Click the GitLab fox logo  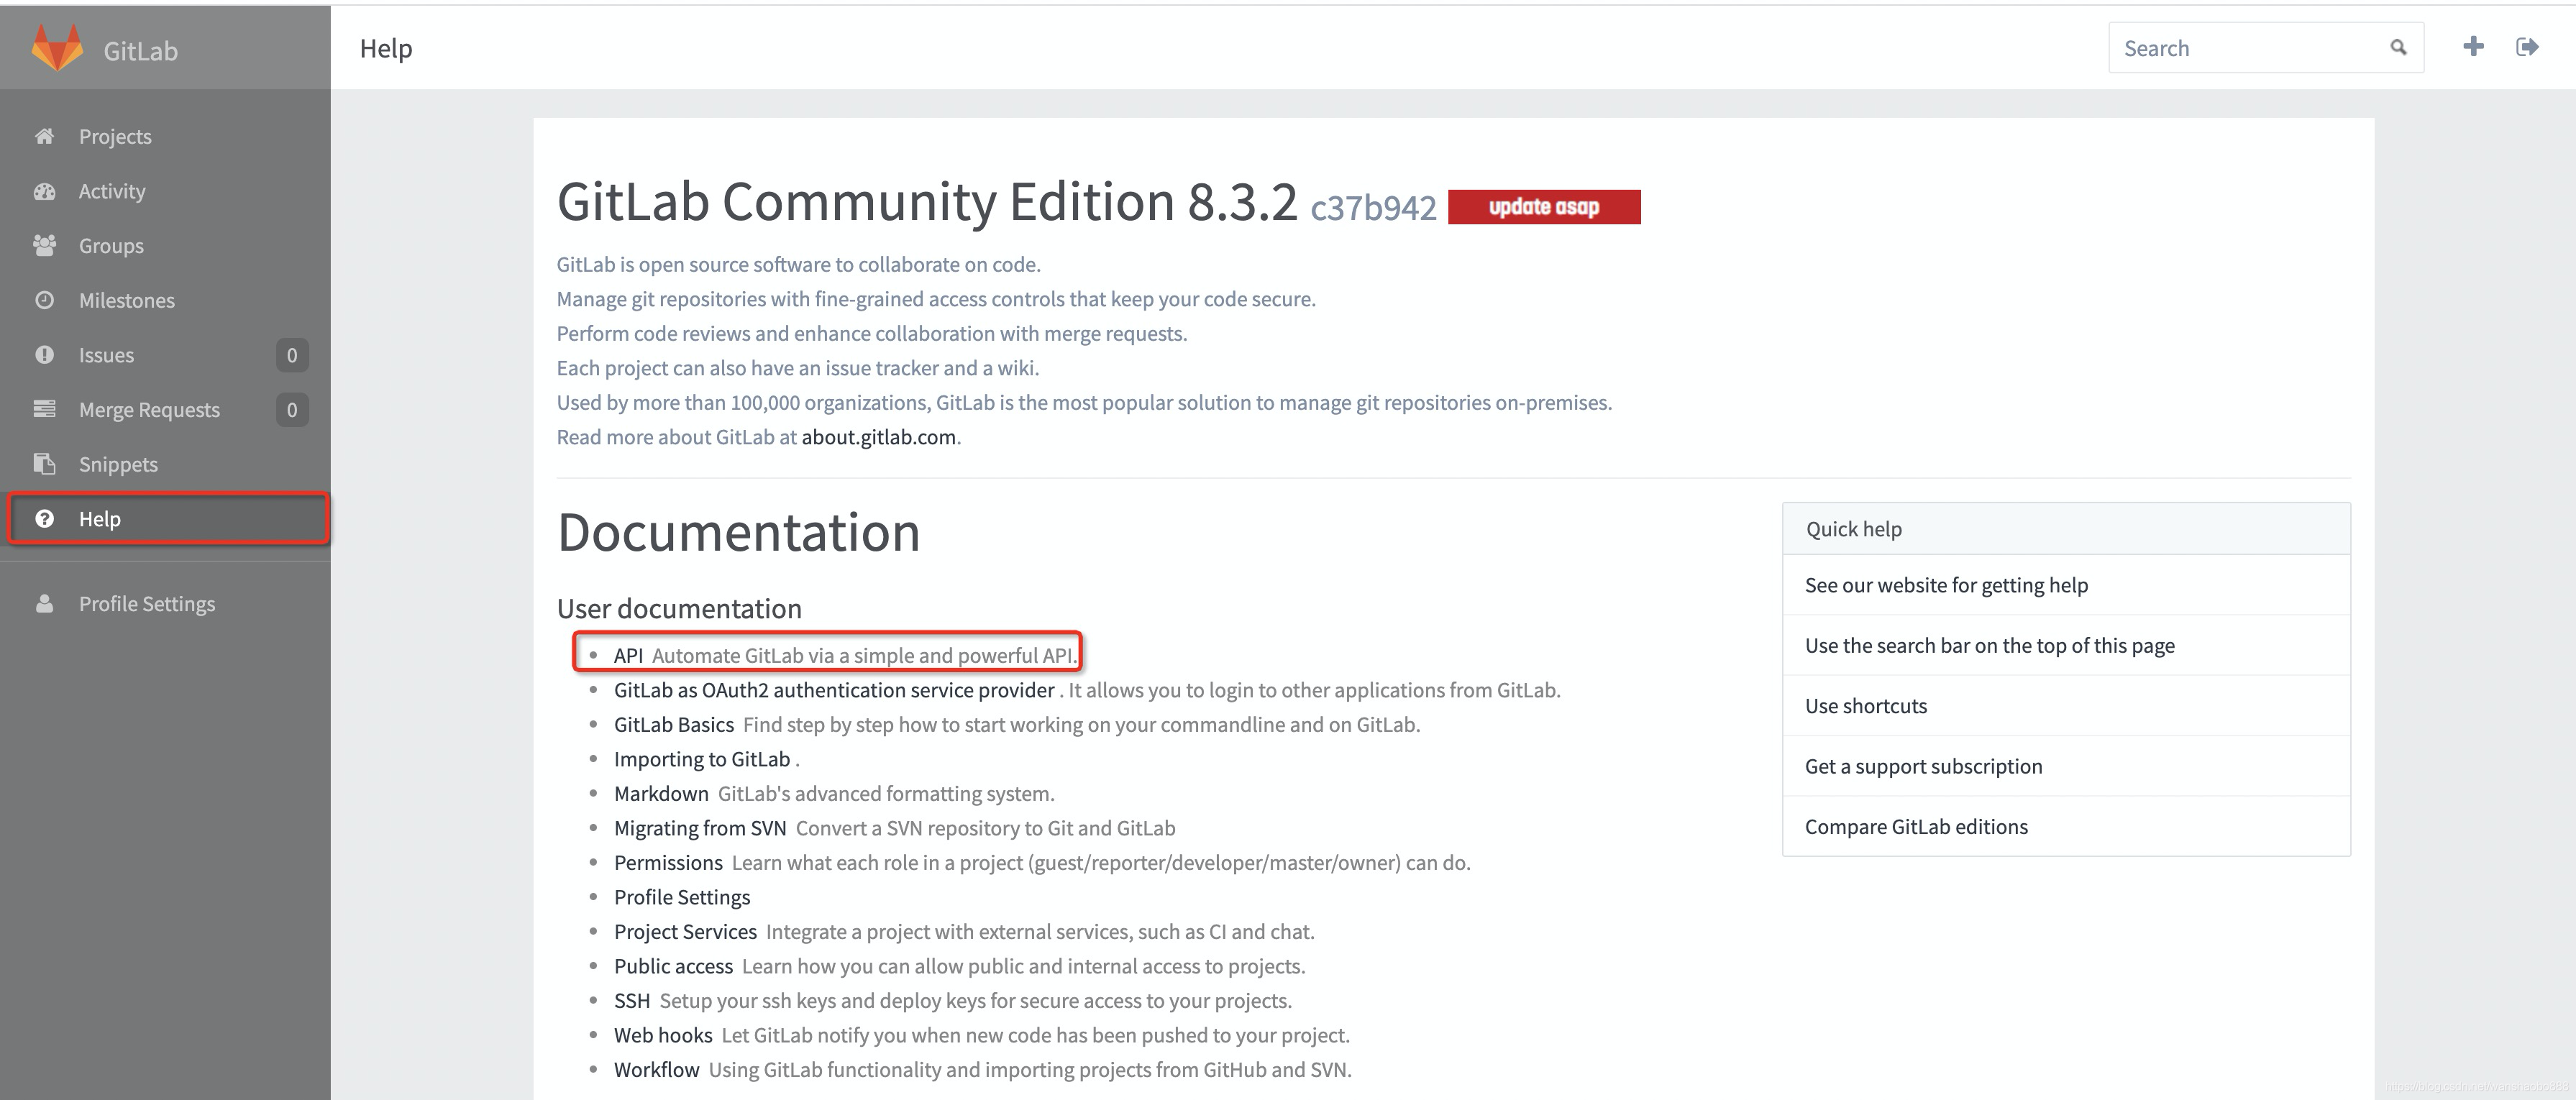(x=57, y=48)
